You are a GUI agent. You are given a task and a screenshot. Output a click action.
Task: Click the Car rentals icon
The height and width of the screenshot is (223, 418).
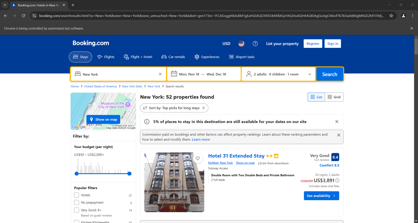pos(164,56)
